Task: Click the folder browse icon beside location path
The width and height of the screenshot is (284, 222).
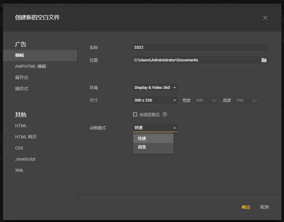Action: click(264, 60)
